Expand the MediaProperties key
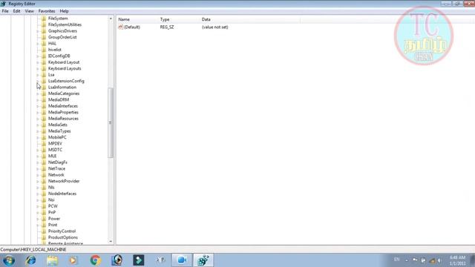 (x=38, y=112)
